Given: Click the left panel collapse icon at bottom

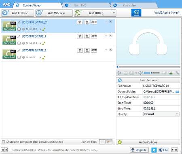Looking at the screenshot, I should (x=4, y=150).
